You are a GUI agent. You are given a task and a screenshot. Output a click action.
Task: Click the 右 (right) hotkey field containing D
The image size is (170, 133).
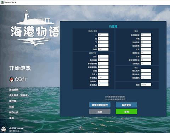[103, 46]
